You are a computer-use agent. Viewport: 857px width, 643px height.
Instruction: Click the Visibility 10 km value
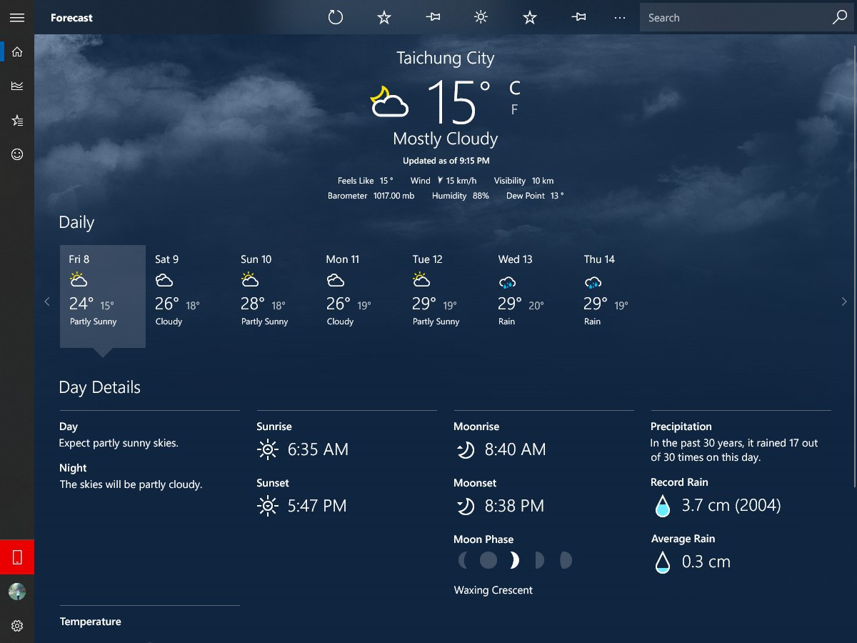pyautogui.click(x=543, y=181)
